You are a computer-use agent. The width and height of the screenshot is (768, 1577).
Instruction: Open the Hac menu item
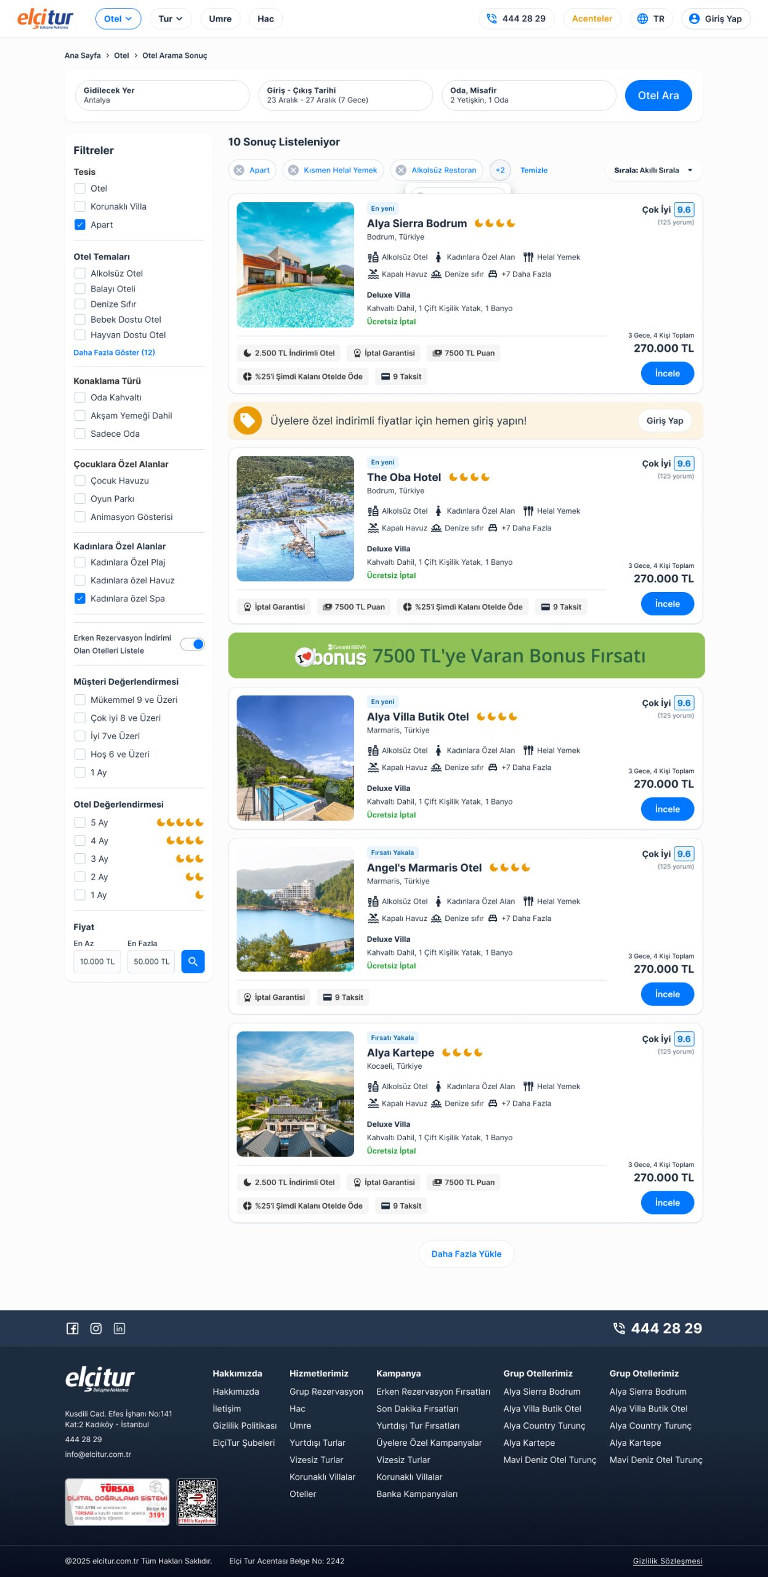pyautogui.click(x=265, y=18)
